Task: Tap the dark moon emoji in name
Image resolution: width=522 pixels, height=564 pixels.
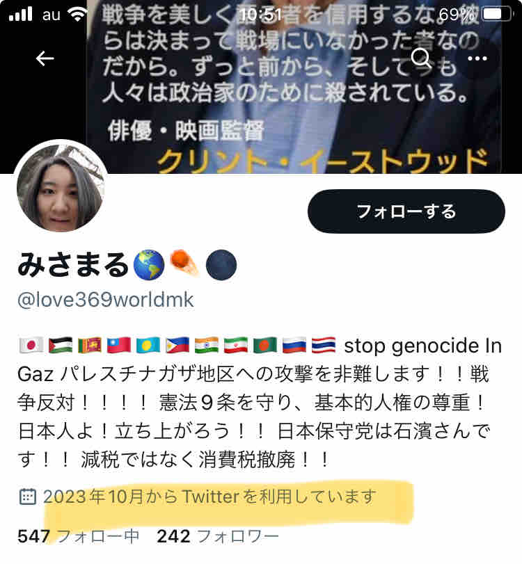Action: (221, 265)
